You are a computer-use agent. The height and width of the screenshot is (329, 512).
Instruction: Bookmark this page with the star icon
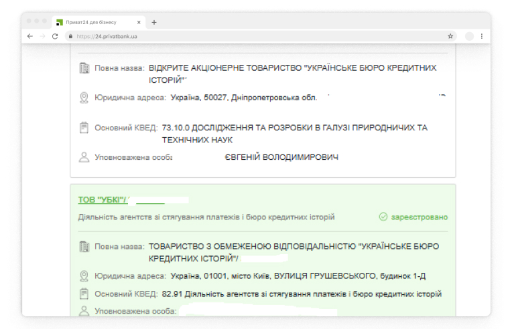450,36
